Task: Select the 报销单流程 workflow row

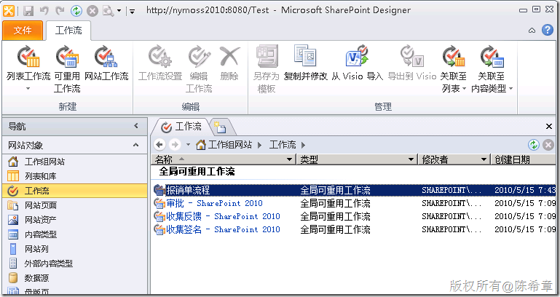Action: (x=355, y=190)
